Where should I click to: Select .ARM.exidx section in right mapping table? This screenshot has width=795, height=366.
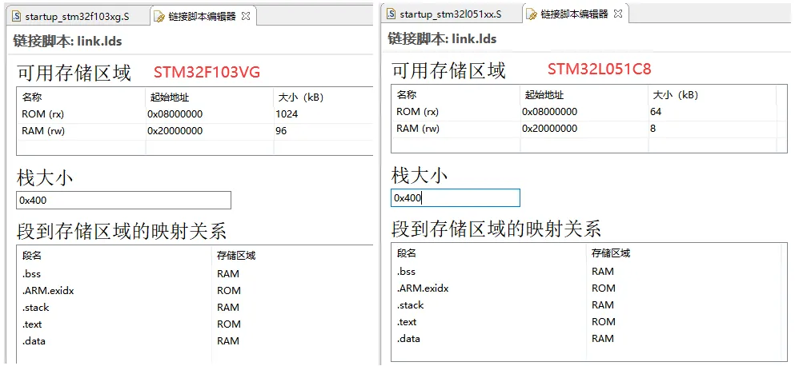[423, 288]
